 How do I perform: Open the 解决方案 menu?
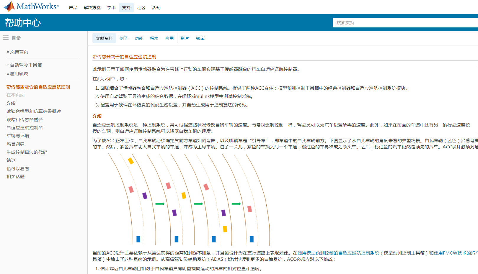(92, 8)
